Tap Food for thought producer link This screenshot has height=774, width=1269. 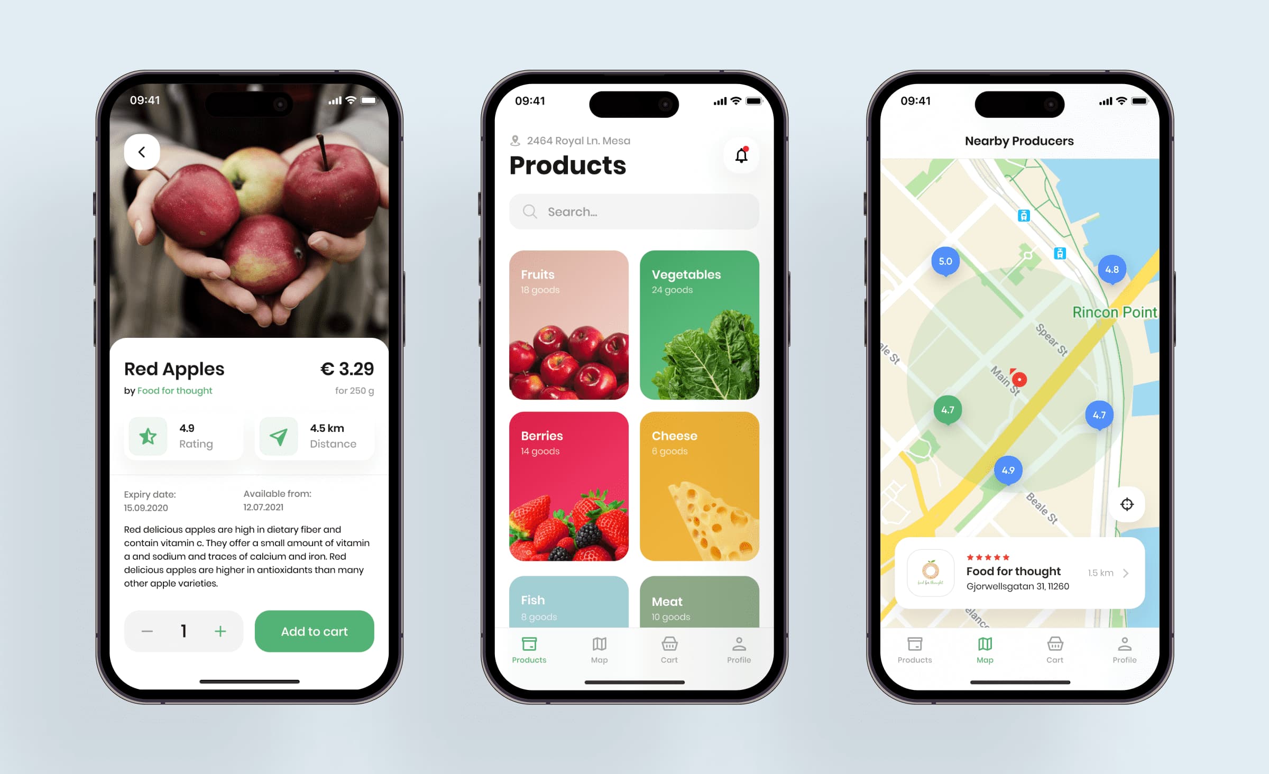(173, 391)
